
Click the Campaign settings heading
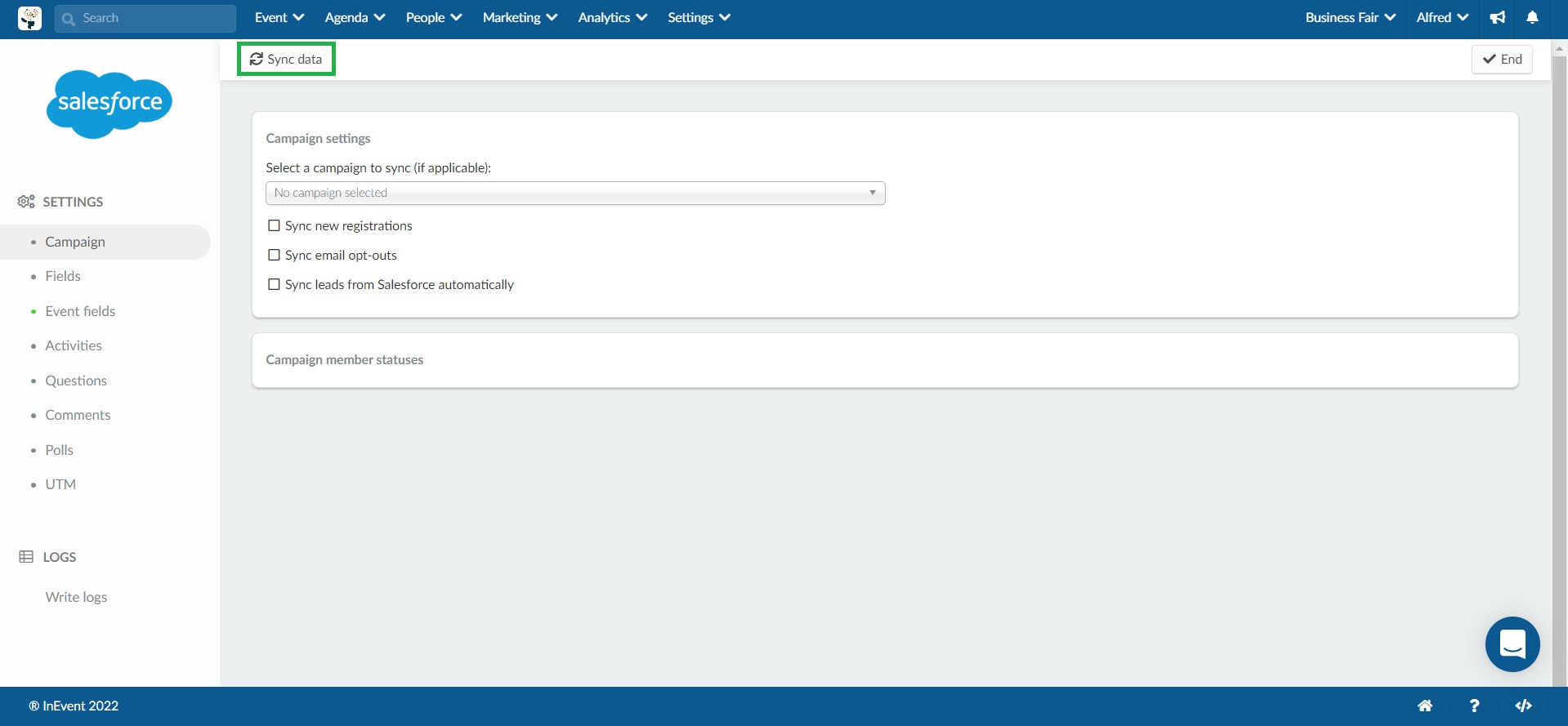[318, 138]
